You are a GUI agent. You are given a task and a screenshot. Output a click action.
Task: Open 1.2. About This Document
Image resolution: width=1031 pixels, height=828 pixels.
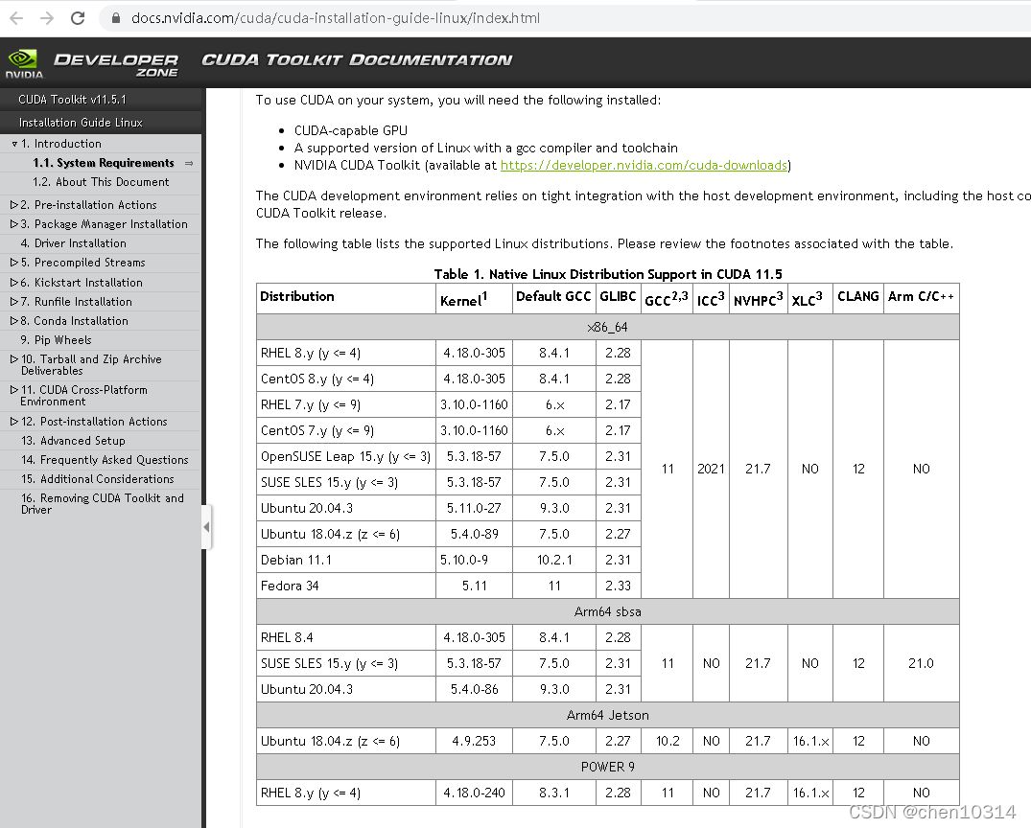[101, 182]
